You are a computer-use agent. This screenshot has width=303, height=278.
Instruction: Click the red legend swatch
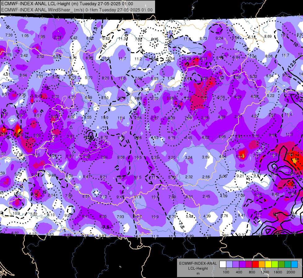coord(255,264)
